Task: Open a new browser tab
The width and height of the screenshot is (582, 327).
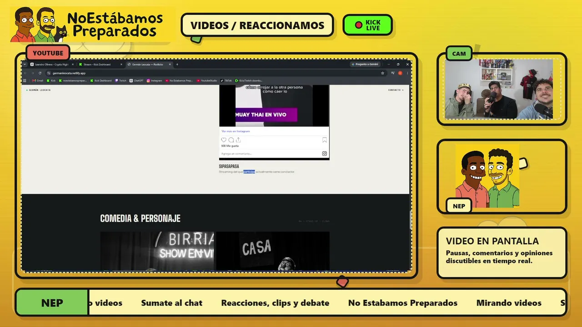Action: point(177,64)
